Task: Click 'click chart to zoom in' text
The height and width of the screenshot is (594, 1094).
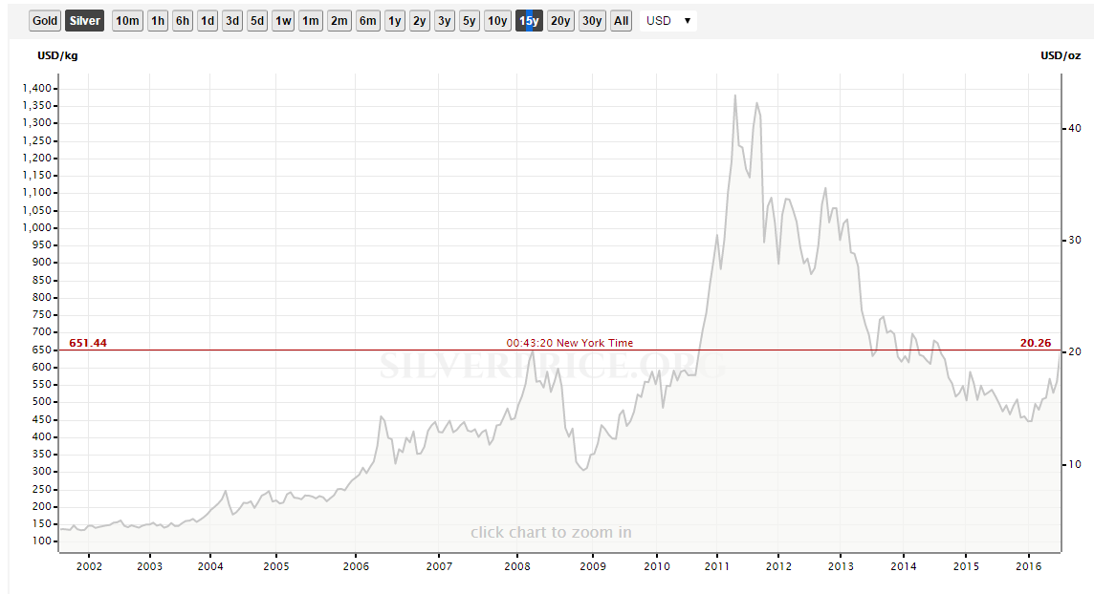Action: point(551,532)
